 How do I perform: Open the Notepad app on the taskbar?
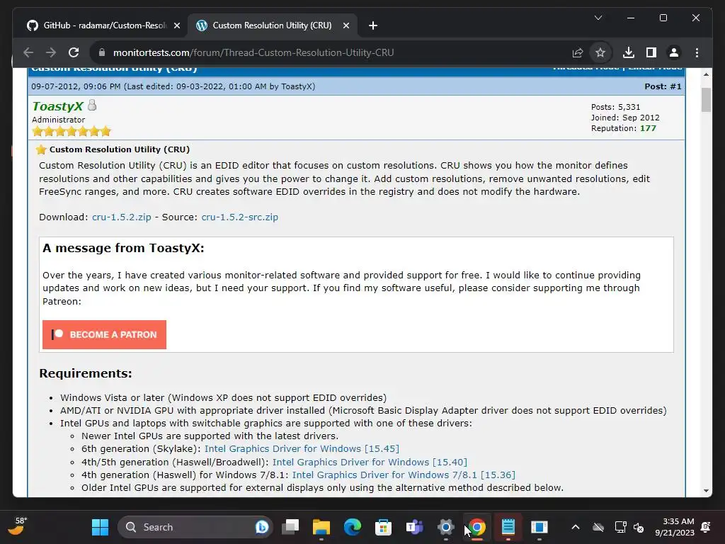point(508,527)
